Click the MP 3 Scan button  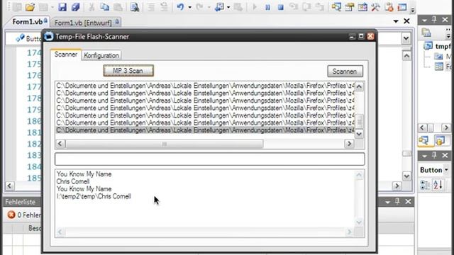click(128, 71)
